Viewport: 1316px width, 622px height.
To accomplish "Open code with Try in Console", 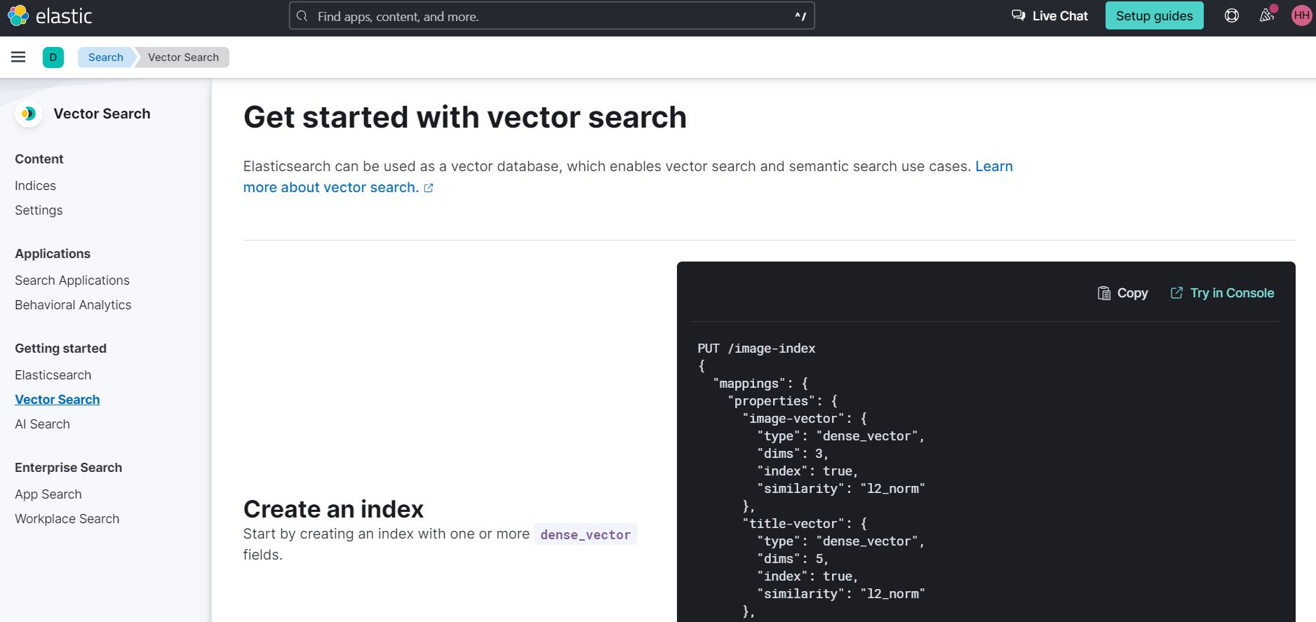I will point(1223,293).
